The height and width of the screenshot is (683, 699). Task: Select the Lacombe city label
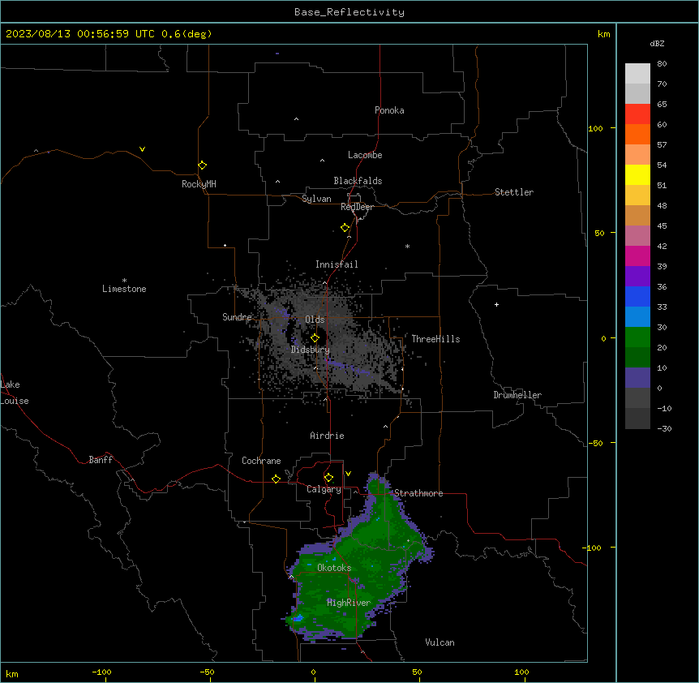point(365,155)
